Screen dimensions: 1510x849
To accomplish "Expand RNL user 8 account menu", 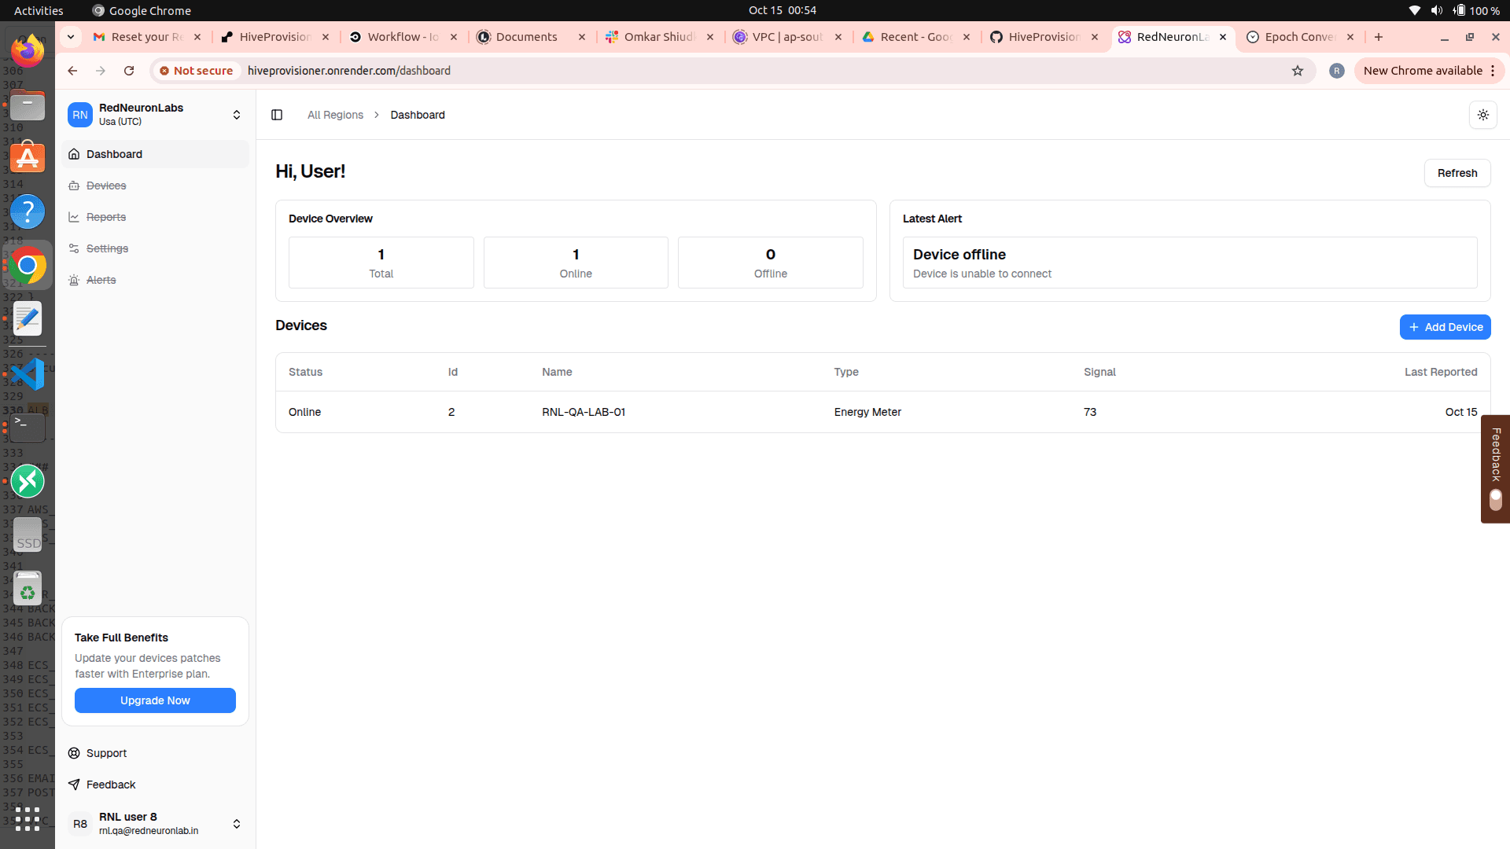I will click(x=236, y=824).
